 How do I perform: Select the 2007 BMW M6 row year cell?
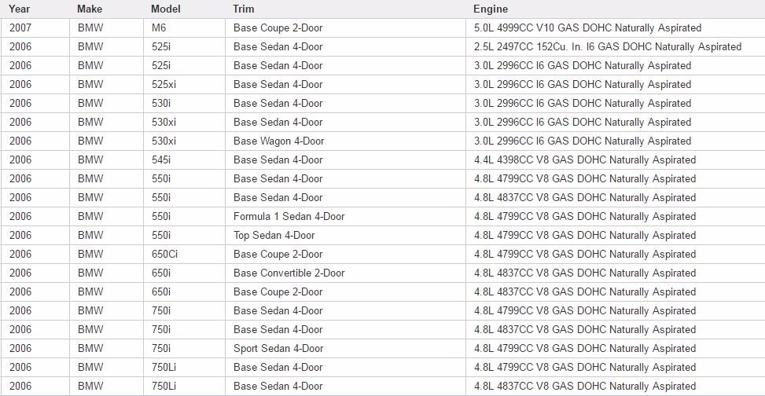[x=35, y=28]
